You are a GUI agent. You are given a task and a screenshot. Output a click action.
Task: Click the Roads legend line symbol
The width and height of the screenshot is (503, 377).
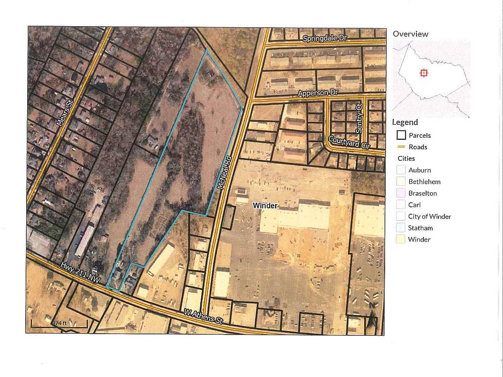point(401,147)
